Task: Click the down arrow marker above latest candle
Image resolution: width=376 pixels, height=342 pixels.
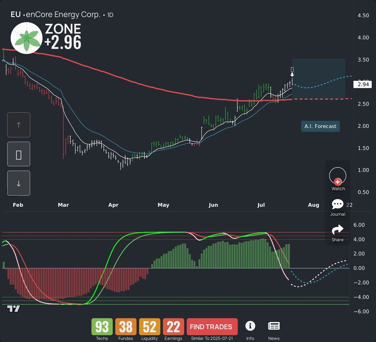Action: (x=292, y=75)
